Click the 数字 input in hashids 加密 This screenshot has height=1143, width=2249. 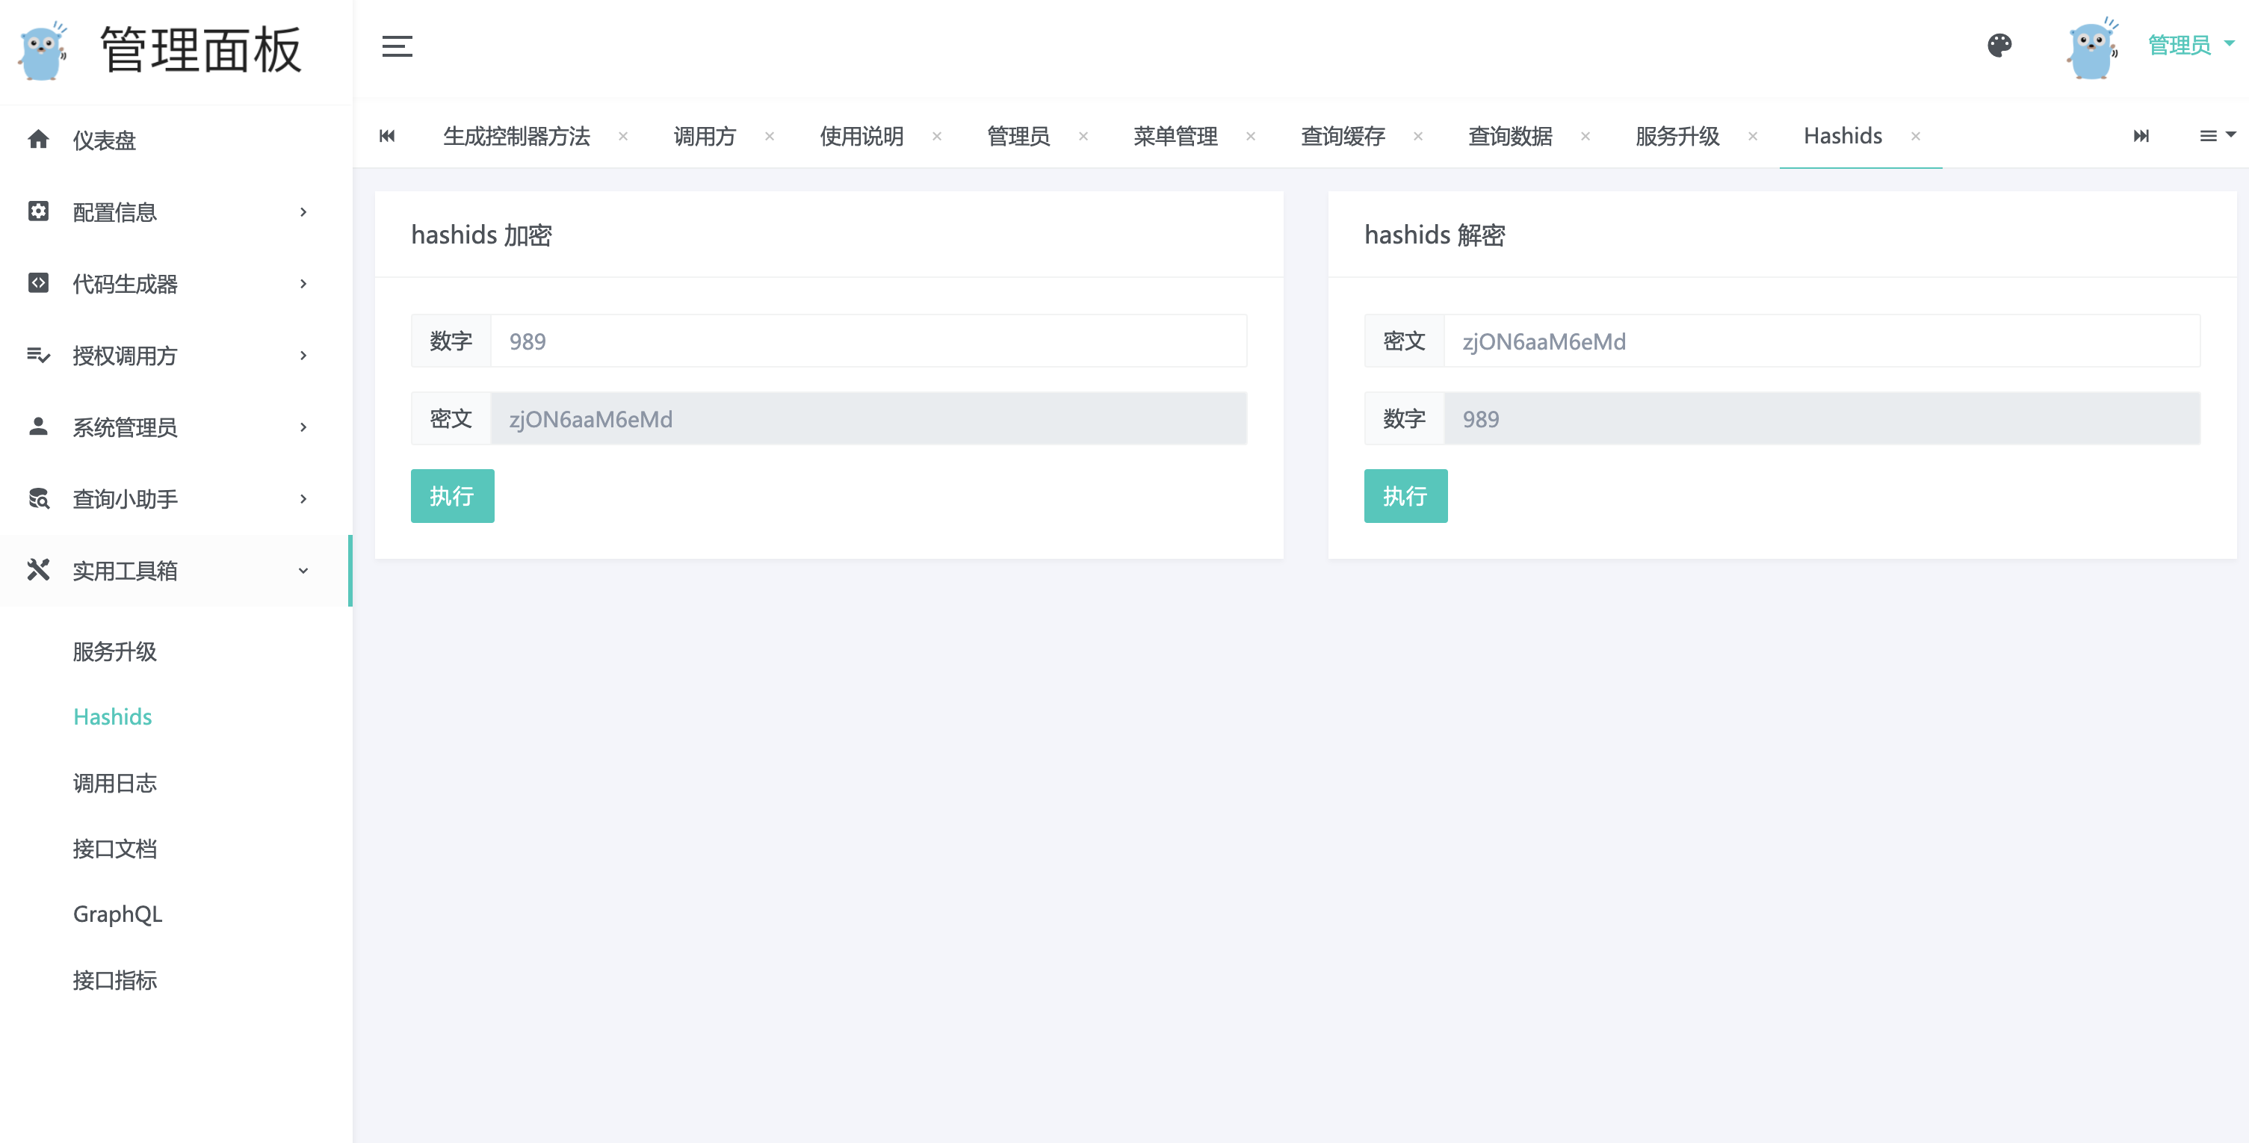tap(869, 341)
